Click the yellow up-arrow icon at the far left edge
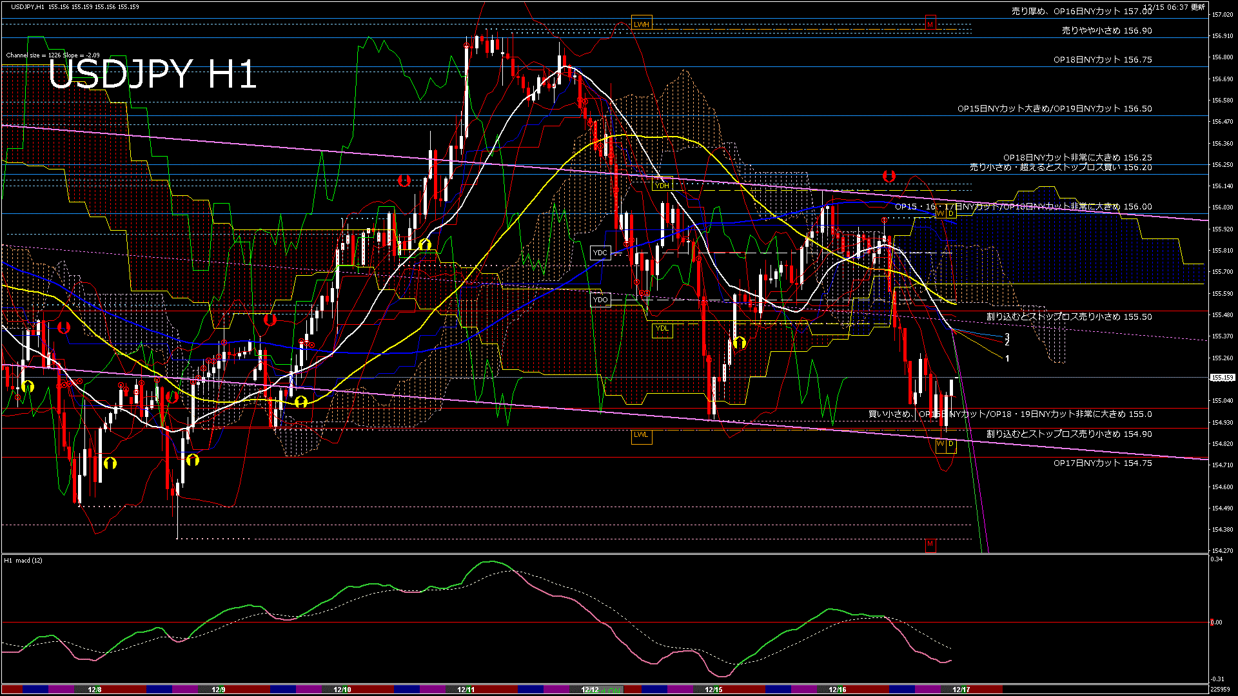Image resolution: width=1238 pixels, height=696 pixels. pyautogui.click(x=29, y=387)
